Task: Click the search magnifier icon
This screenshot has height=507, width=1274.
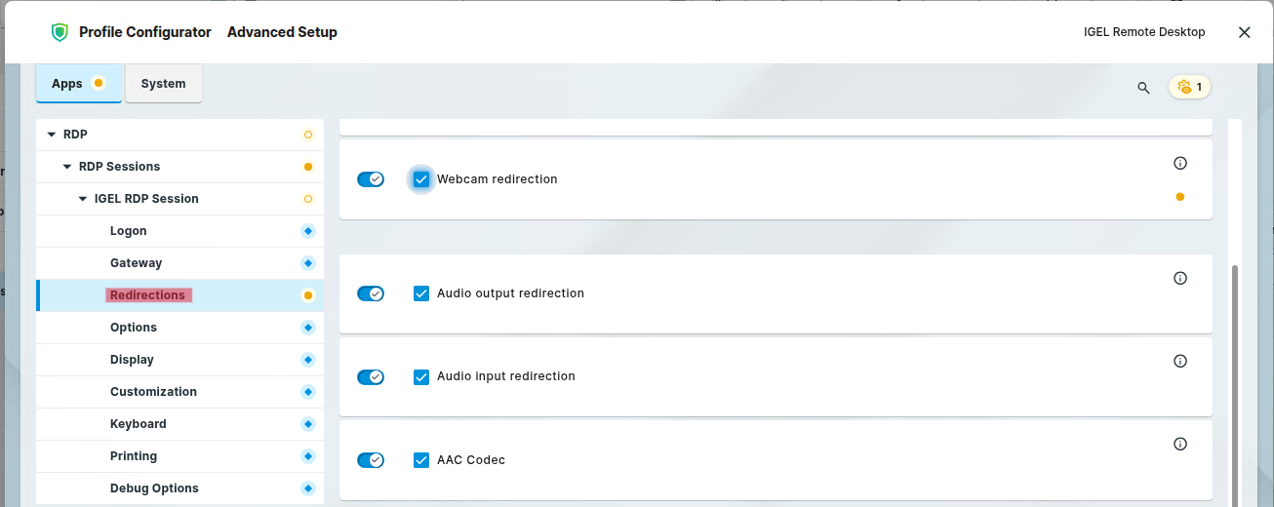Action: [1143, 88]
